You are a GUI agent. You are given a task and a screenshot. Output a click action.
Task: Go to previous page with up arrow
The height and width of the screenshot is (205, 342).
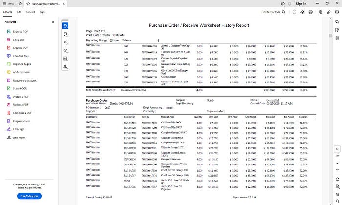coord(337,164)
